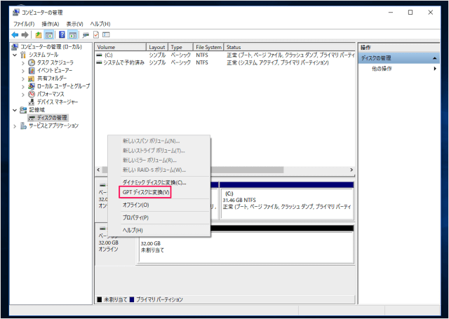Expand the タスク スケジューラ node
Image resolution: width=449 pixels, height=319 pixels.
[x=23, y=62]
